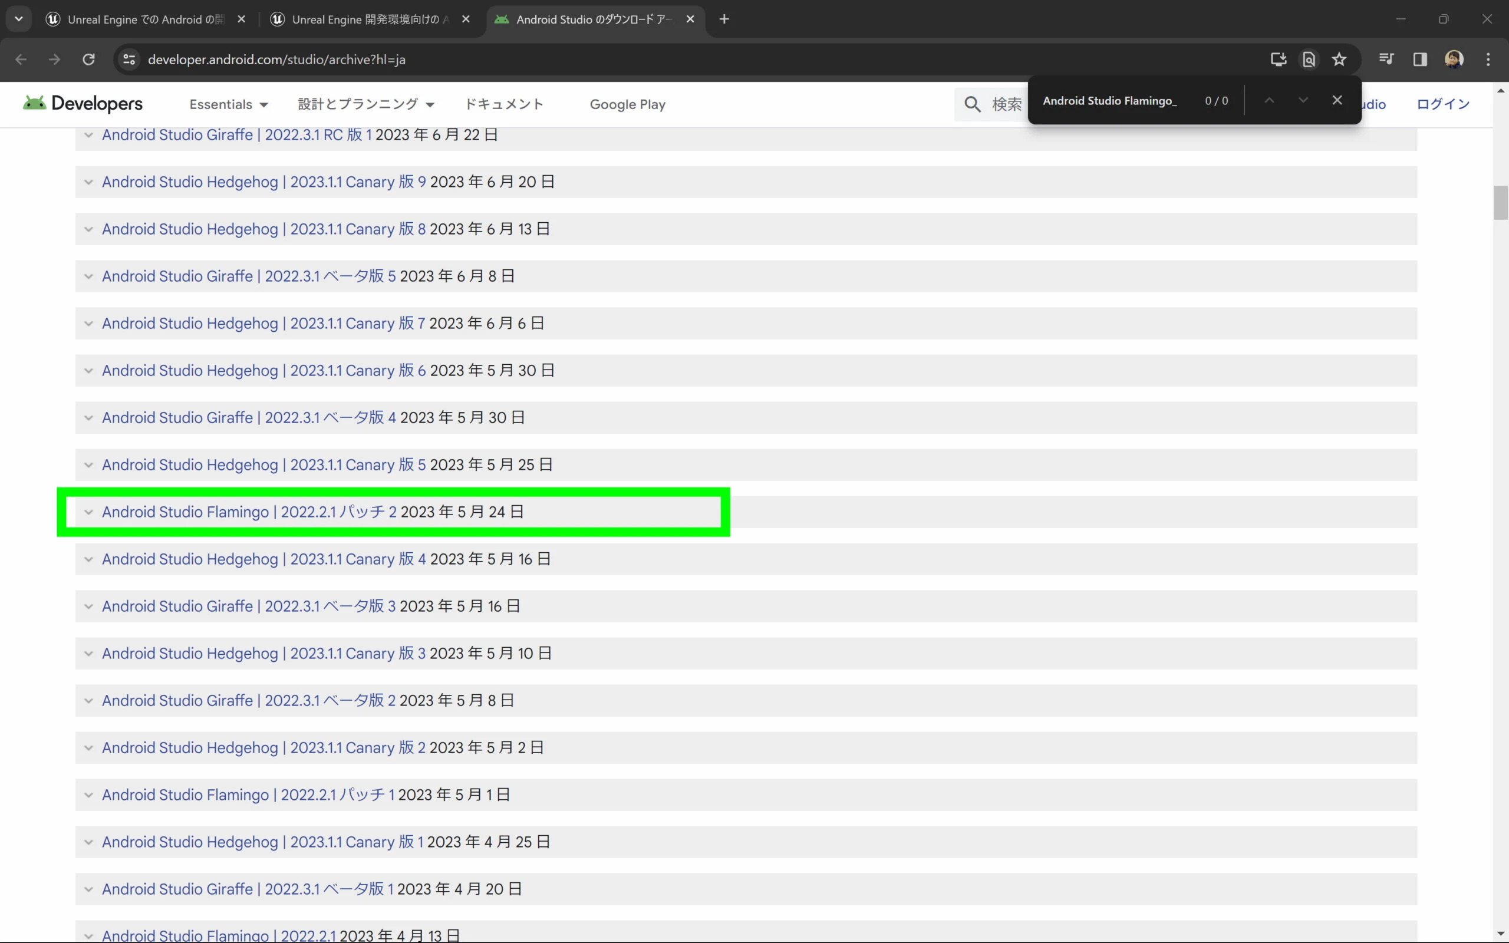The image size is (1509, 943).
Task: Open the tab search dropdown arrow
Action: click(19, 19)
